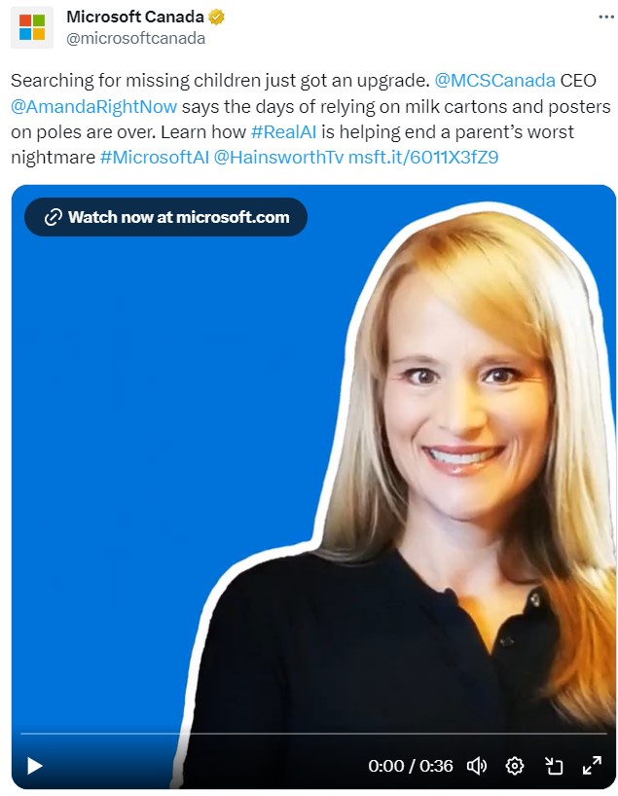The image size is (618, 796).
Task: Open the @AmandaRightNow mention
Action: click(x=94, y=107)
